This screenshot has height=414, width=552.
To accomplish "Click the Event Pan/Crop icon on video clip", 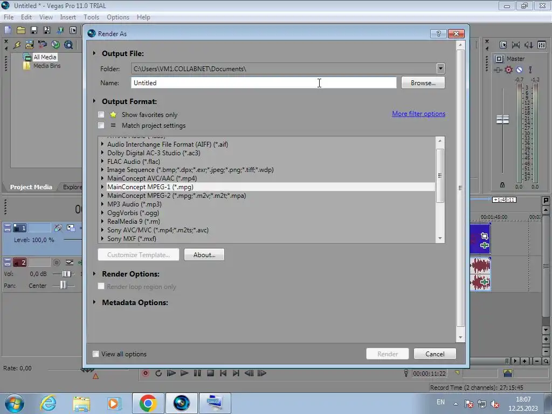I will [485, 236].
